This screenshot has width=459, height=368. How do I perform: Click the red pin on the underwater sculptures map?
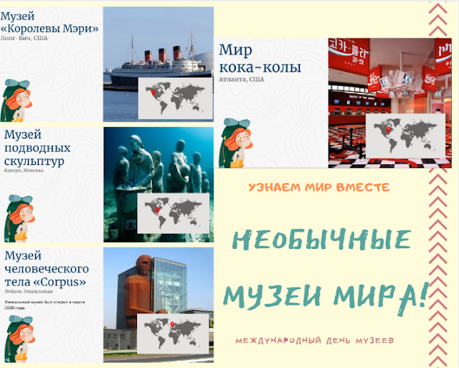(x=157, y=210)
